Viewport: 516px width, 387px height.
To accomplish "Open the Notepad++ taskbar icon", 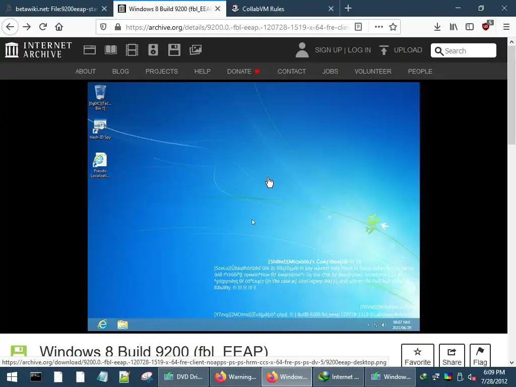I will tap(124, 377).
